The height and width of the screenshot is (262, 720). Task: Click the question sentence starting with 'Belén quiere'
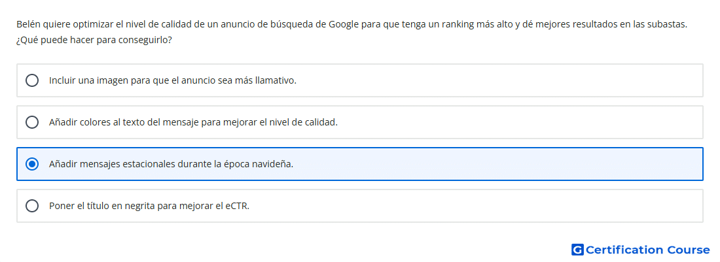coord(351,24)
